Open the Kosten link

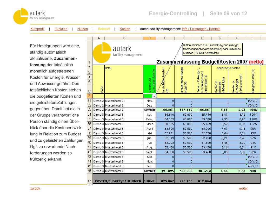[x=125, y=29]
